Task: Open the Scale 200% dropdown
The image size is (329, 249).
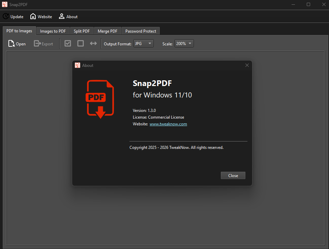Action: click(184, 44)
